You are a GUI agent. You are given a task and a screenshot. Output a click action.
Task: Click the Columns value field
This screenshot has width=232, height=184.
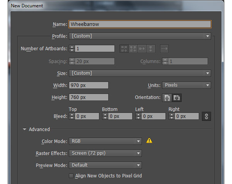pyautogui.click(x=188, y=61)
